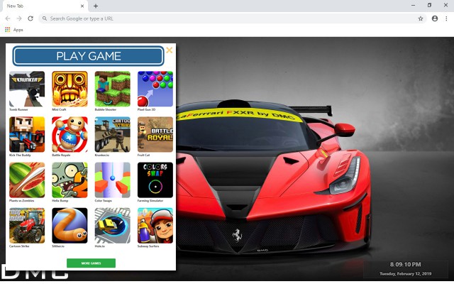Click the PLAY GAME banner button

coord(88,56)
